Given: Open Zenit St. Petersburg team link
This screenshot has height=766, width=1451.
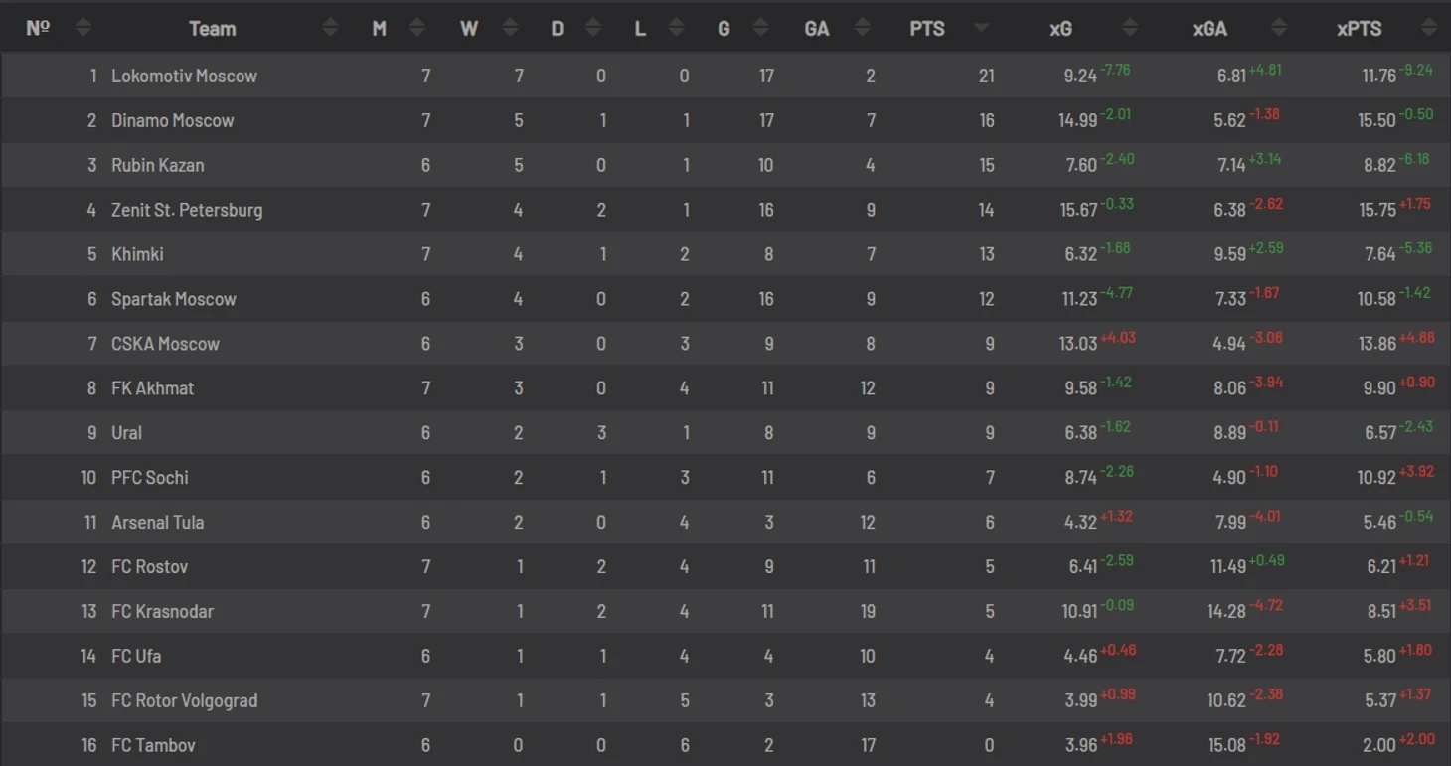Looking at the screenshot, I should point(187,210).
